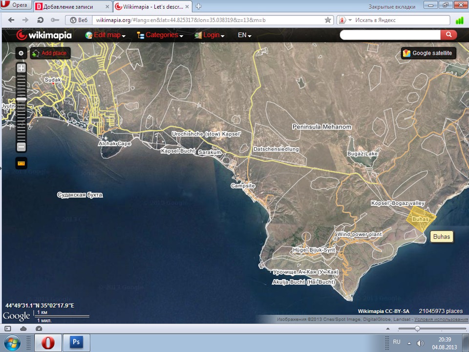The height and width of the screenshot is (352, 469).
Task: Focus the Искать в Яндекс search field
Action: click(x=401, y=20)
